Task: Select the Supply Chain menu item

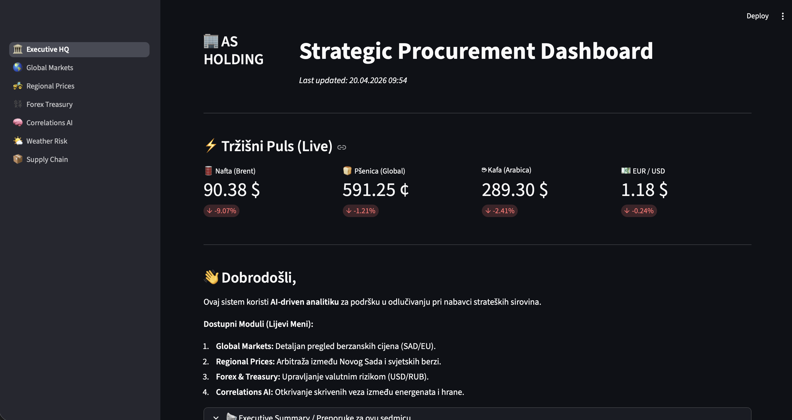Action: click(79, 159)
